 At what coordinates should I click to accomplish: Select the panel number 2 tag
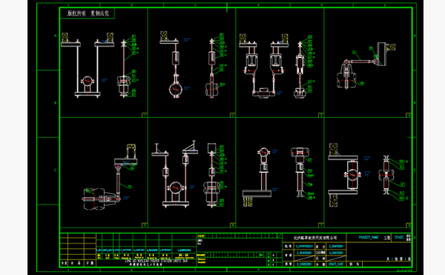point(232,115)
